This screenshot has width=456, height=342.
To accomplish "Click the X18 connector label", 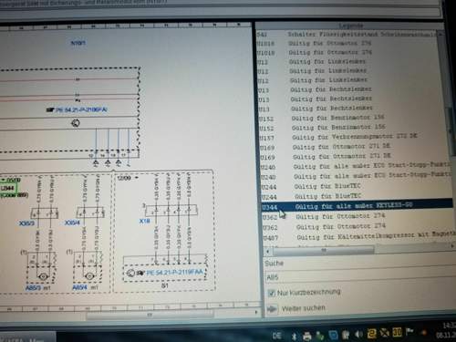I will coord(145,221).
